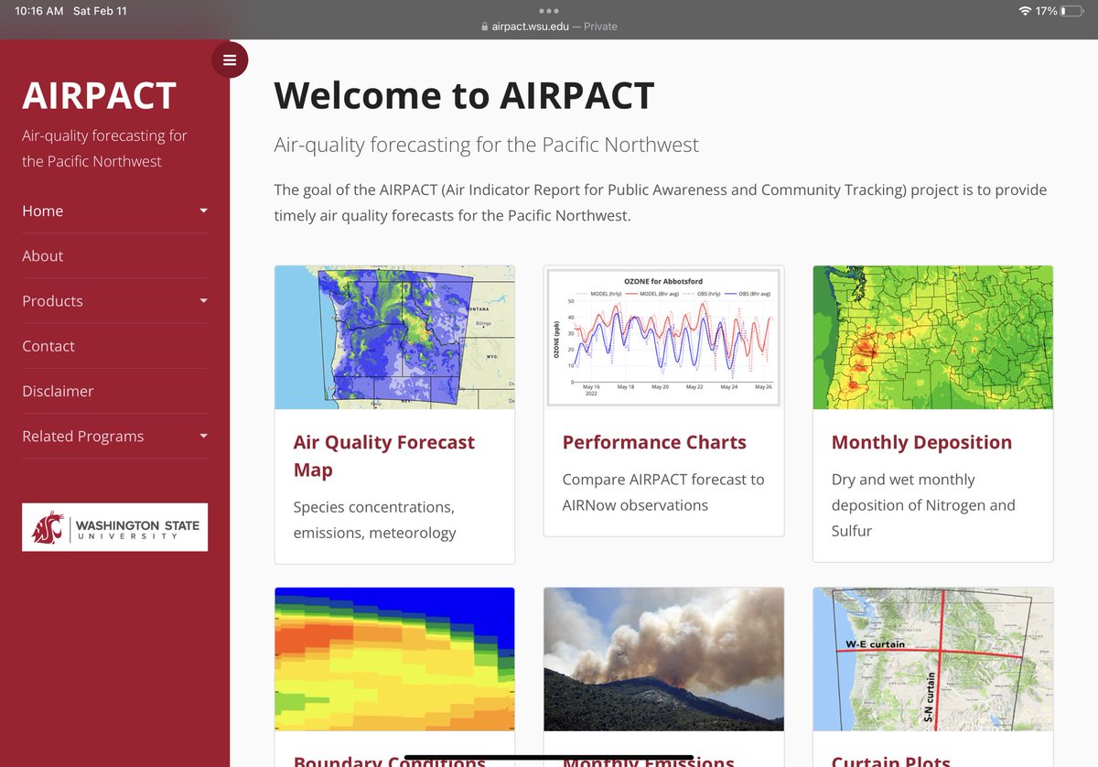
Task: Open the Boundary Conditions link
Action: coord(390,761)
